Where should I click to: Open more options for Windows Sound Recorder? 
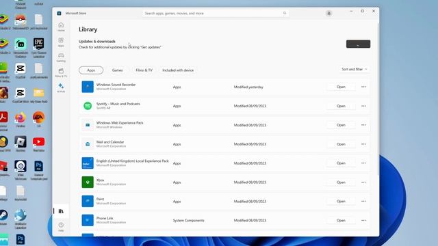(363, 87)
